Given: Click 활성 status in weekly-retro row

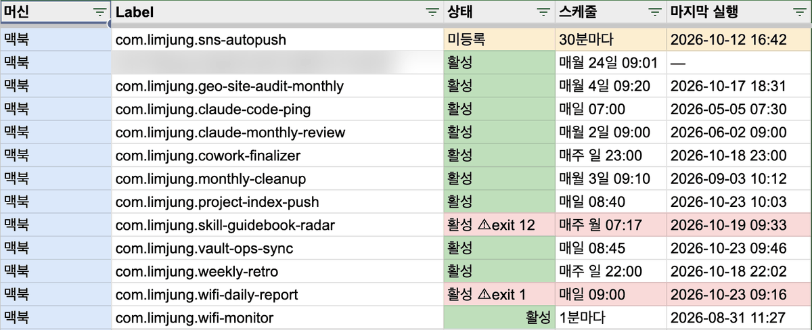Looking at the screenshot, I should [499, 271].
